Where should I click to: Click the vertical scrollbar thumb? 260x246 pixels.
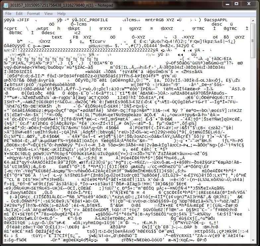pyautogui.click(x=253, y=41)
